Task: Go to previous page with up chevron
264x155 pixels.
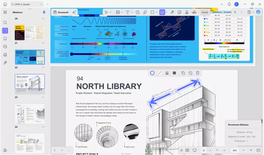Action: click(x=217, y=150)
